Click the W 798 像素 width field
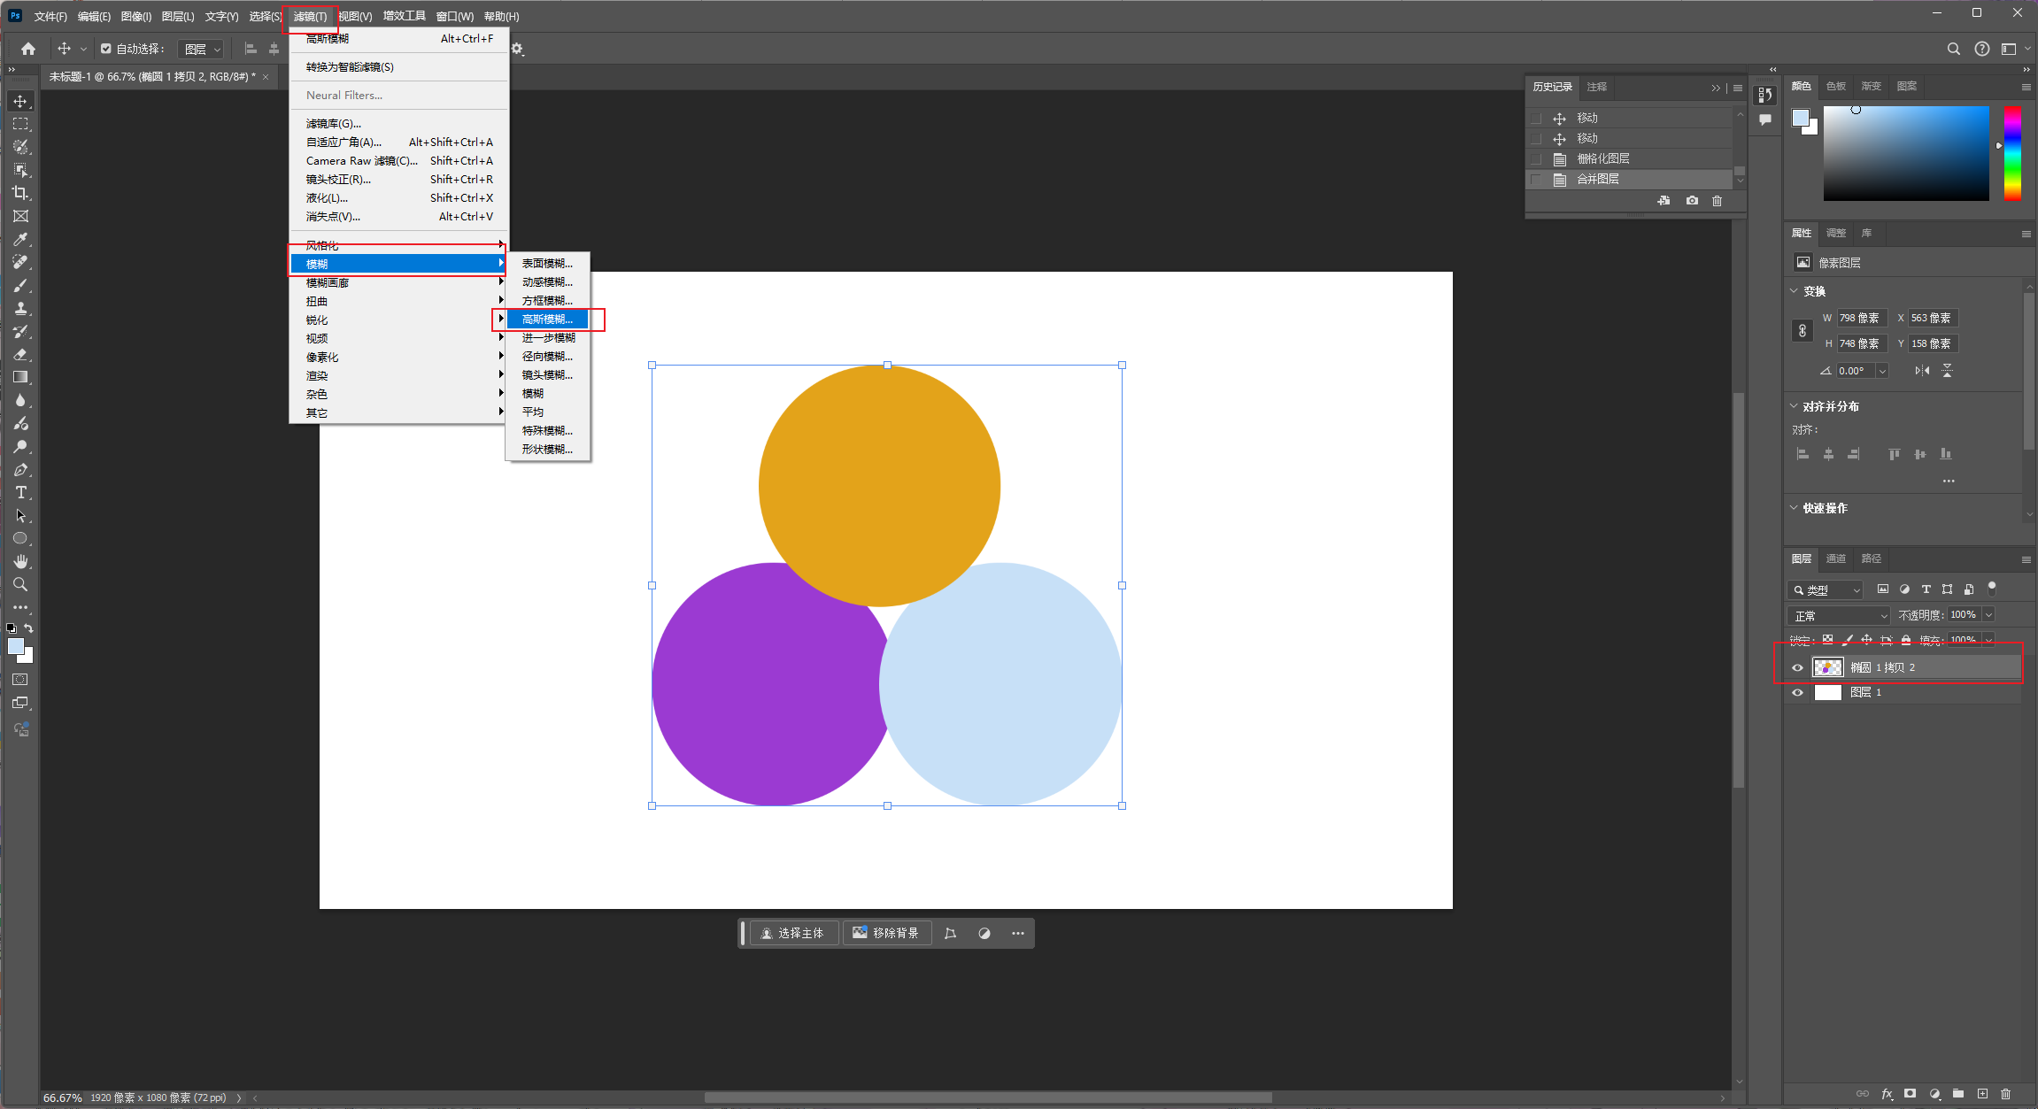Image resolution: width=2038 pixels, height=1109 pixels. point(1861,318)
